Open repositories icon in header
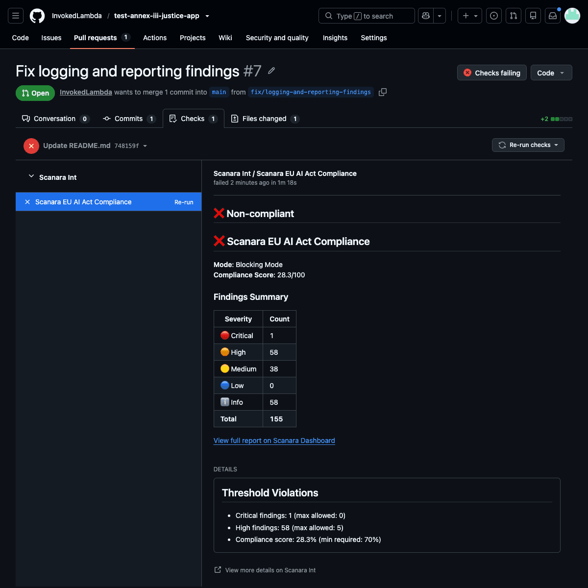 pos(533,16)
